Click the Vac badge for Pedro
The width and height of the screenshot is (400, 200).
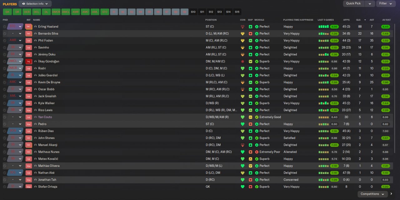[28, 124]
